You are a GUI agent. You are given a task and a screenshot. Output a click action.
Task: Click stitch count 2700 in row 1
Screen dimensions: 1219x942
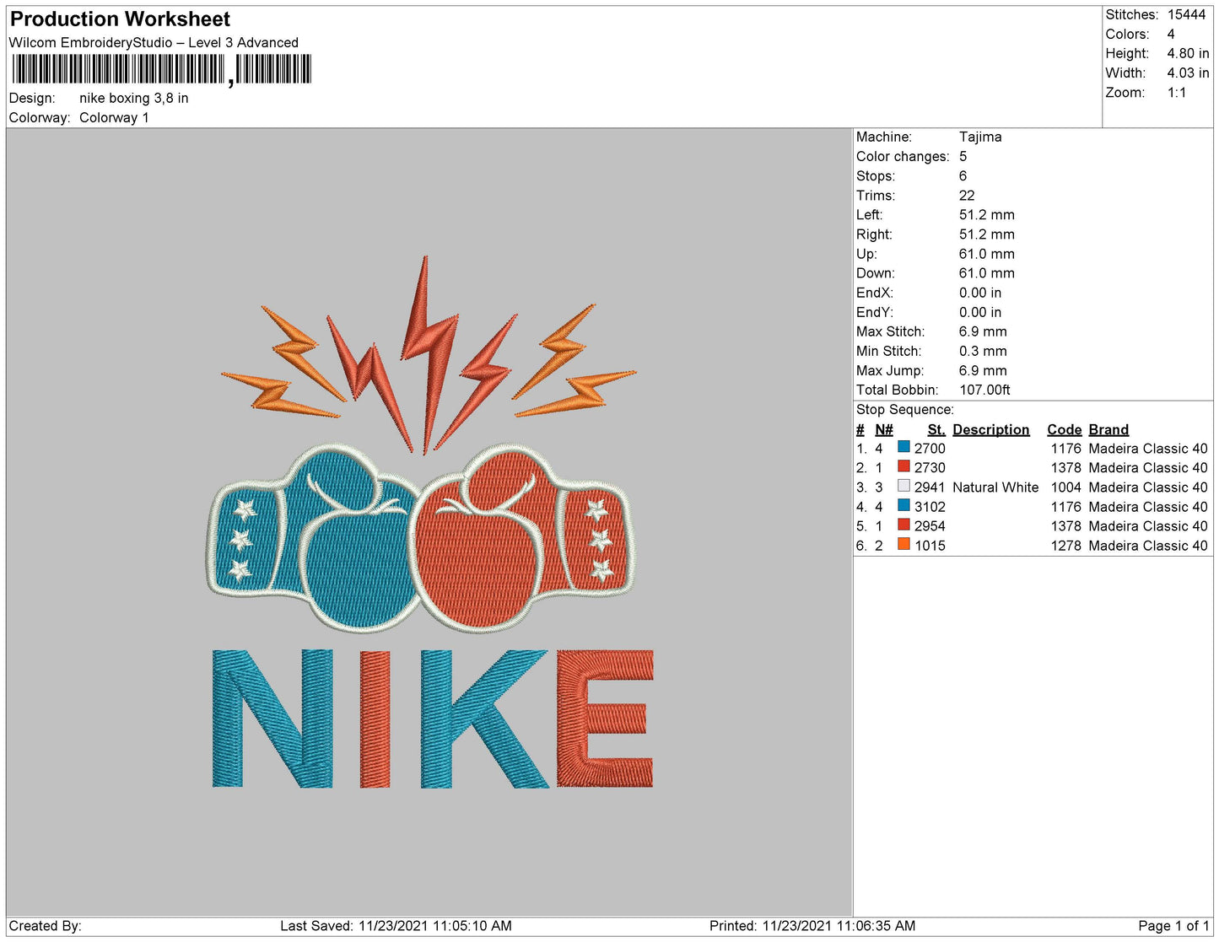[930, 448]
